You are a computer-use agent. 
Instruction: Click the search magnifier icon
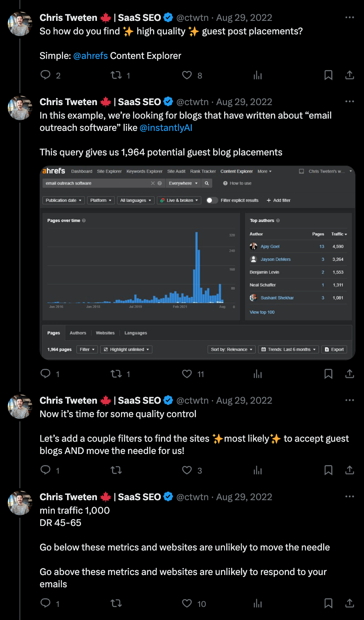[207, 183]
